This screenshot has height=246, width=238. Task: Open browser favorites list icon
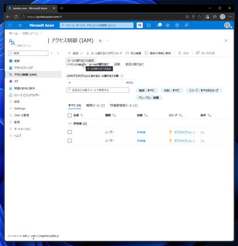215,17
